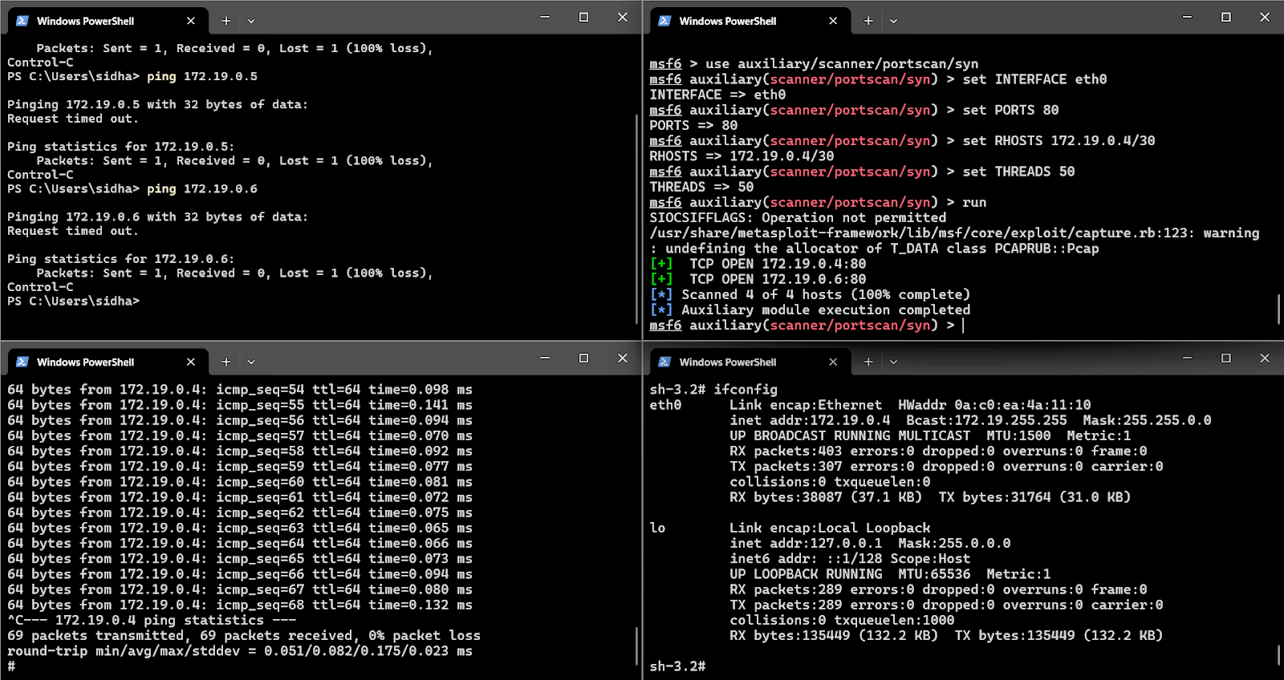The image size is (1284, 680).
Task: Click the 'use auxiliary/scanner/portscan/syn' command
Action: tap(842, 64)
